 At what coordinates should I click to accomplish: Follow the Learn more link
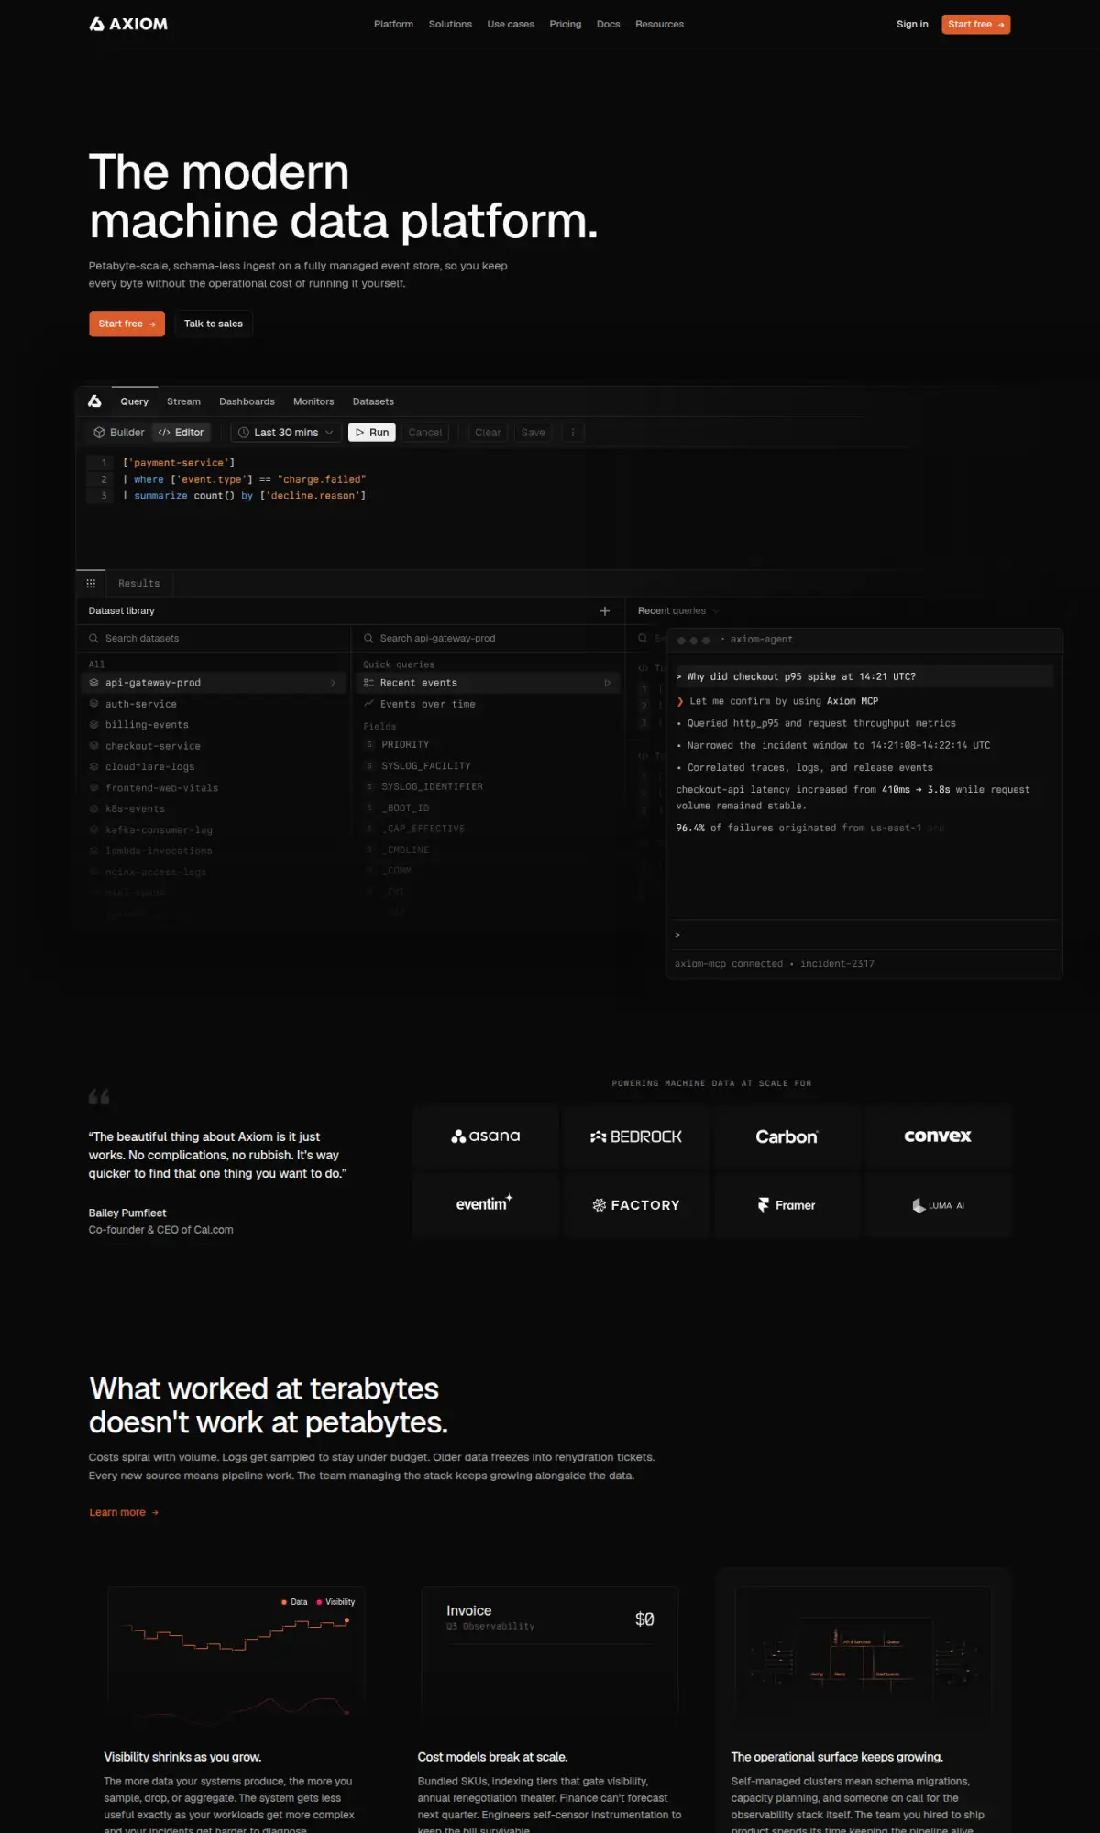(124, 1512)
